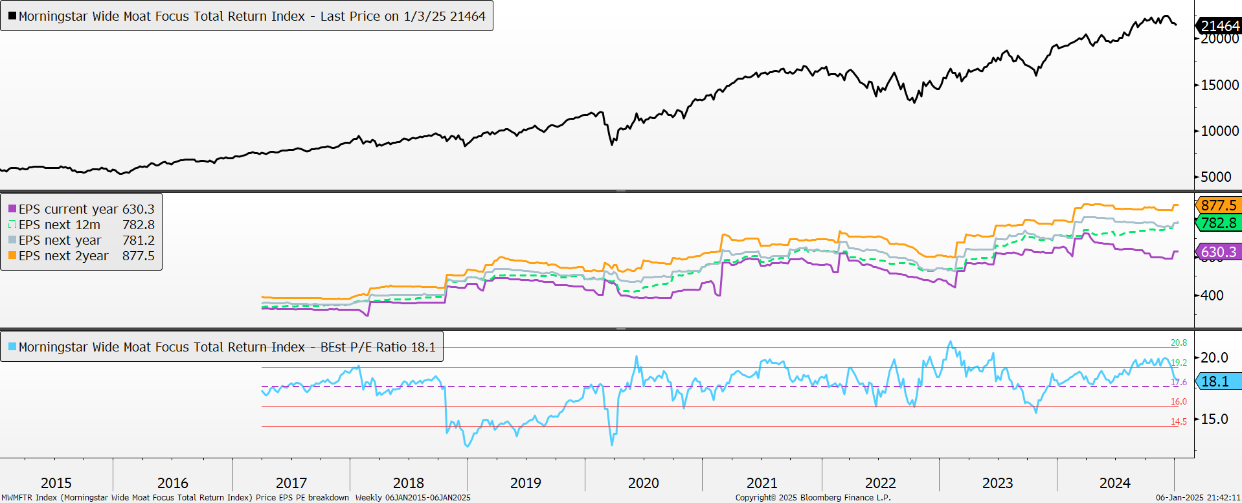Image resolution: width=1242 pixels, height=503 pixels.
Task: Click the 15.0 P/E axis label
Action: coord(1214,419)
